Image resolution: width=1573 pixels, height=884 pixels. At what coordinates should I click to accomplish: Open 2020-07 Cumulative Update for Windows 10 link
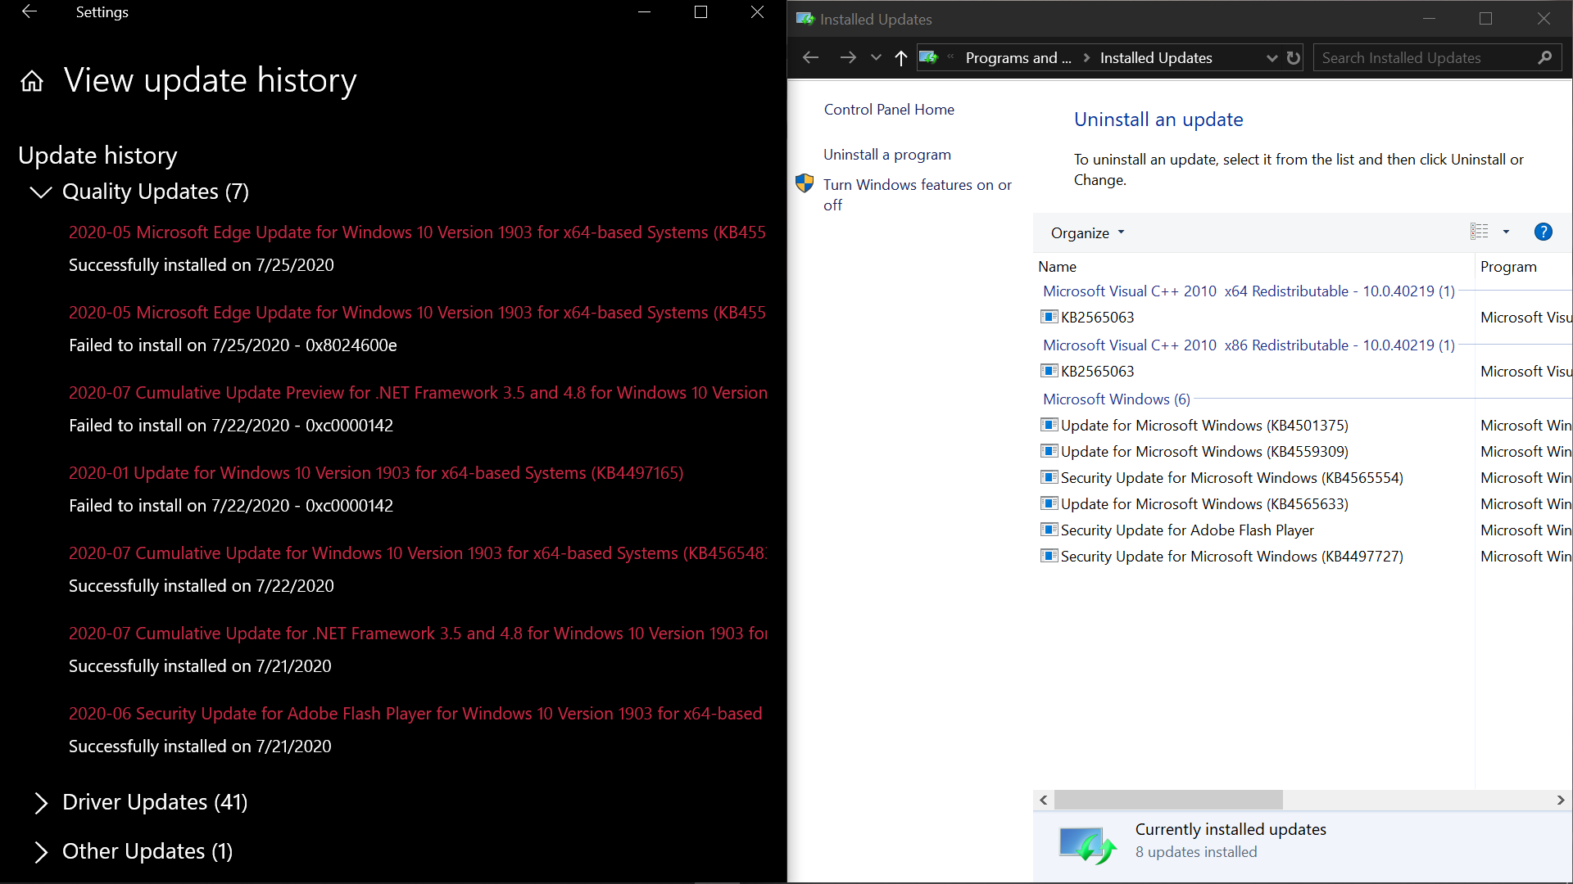(418, 553)
